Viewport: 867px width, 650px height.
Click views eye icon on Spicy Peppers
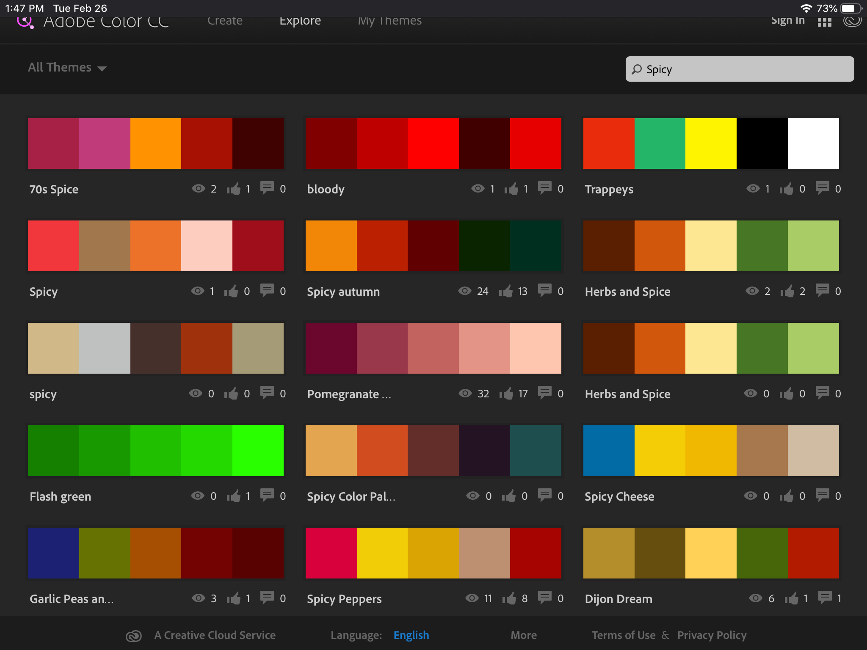coord(472,598)
